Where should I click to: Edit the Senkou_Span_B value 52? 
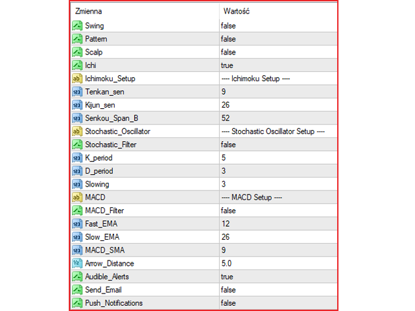pyautogui.click(x=226, y=118)
